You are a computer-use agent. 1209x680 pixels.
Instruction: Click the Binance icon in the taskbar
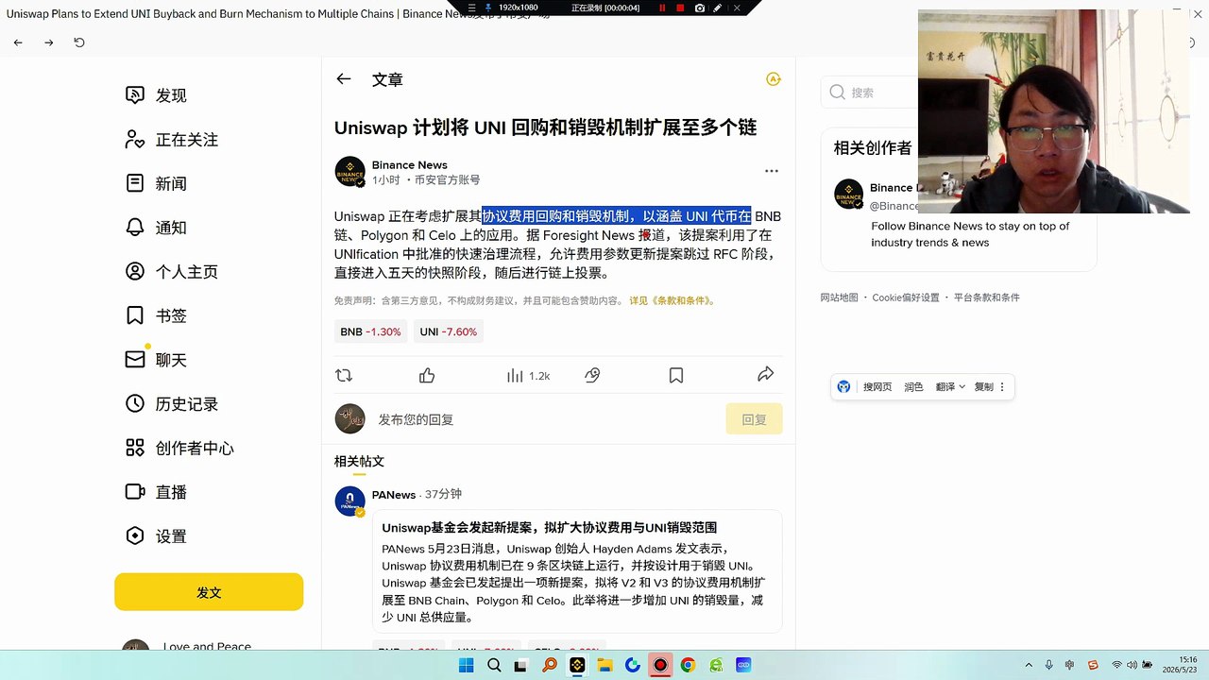pos(577,666)
